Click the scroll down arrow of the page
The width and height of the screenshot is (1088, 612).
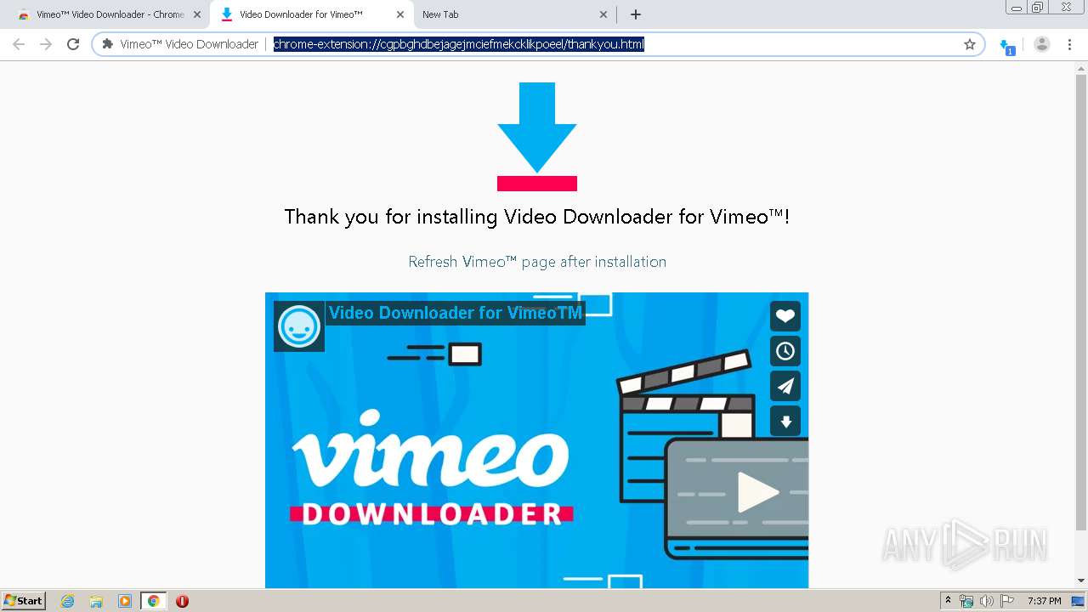1081,581
